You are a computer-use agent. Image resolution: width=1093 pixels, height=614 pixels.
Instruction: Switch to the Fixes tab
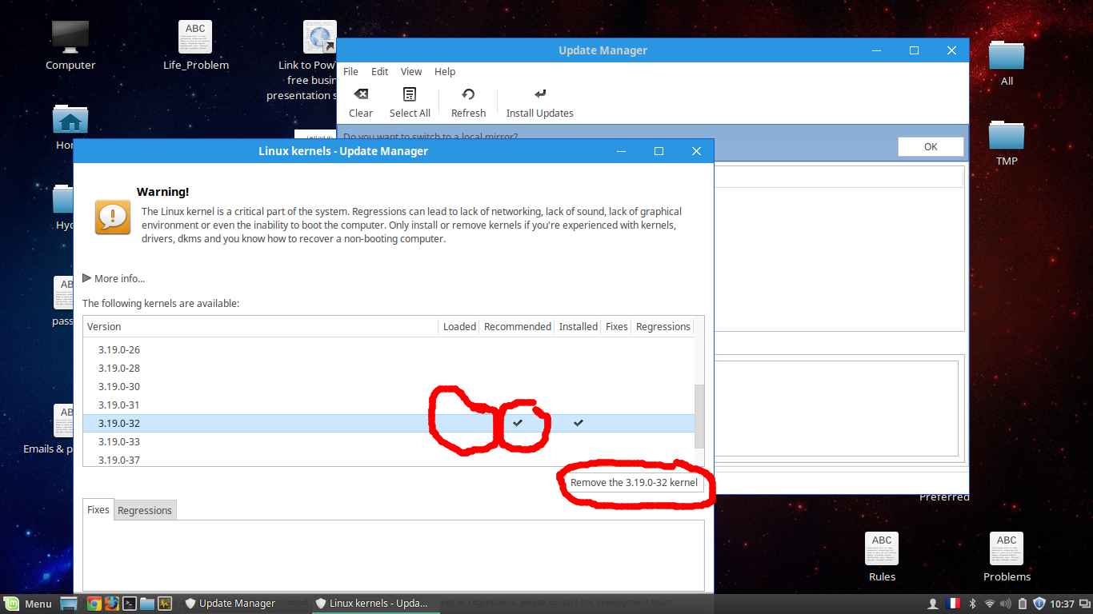98,509
